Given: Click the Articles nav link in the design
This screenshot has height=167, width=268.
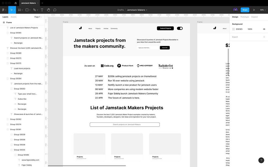Looking at the screenshot, I should point(106,29).
